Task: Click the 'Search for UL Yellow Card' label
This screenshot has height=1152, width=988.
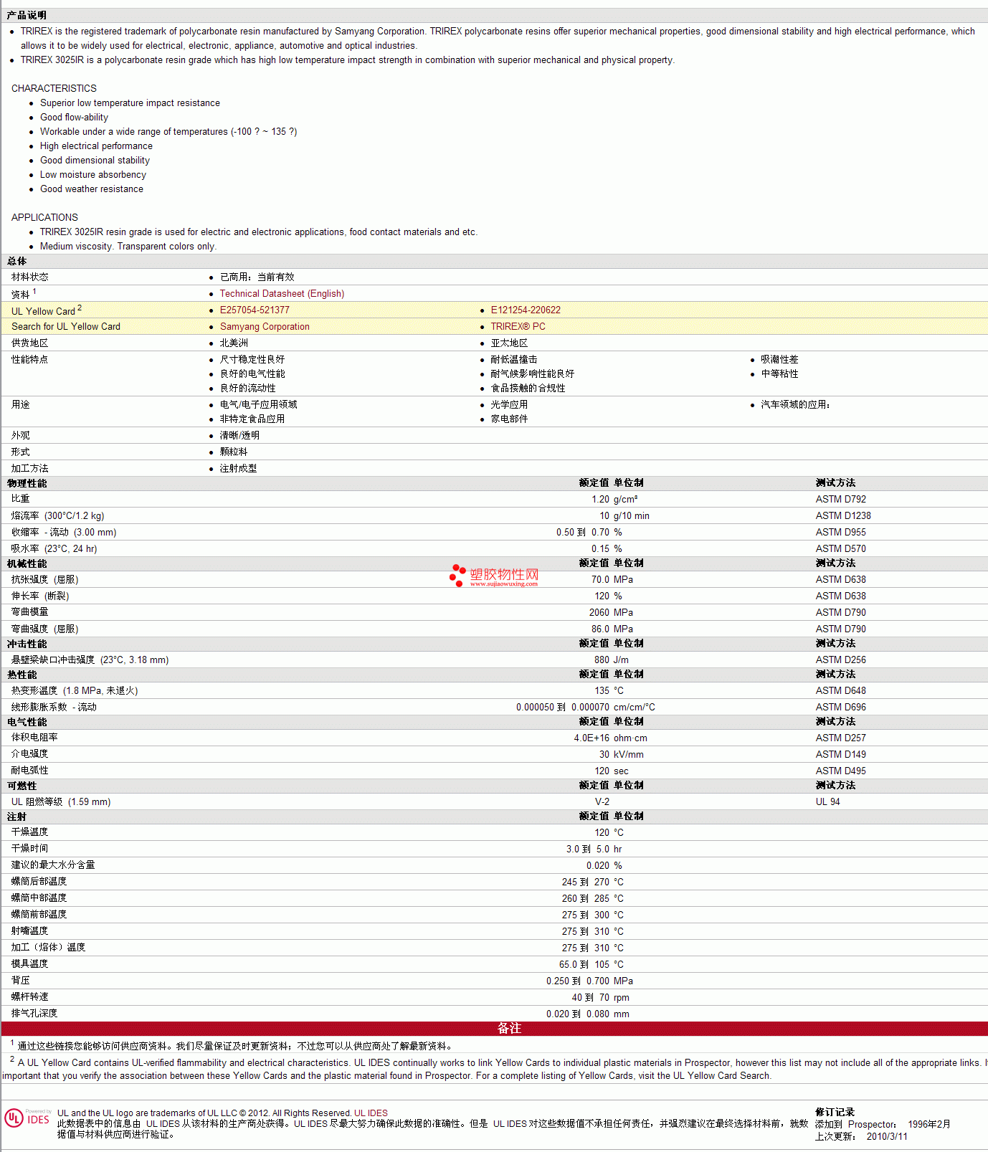Action: [66, 327]
